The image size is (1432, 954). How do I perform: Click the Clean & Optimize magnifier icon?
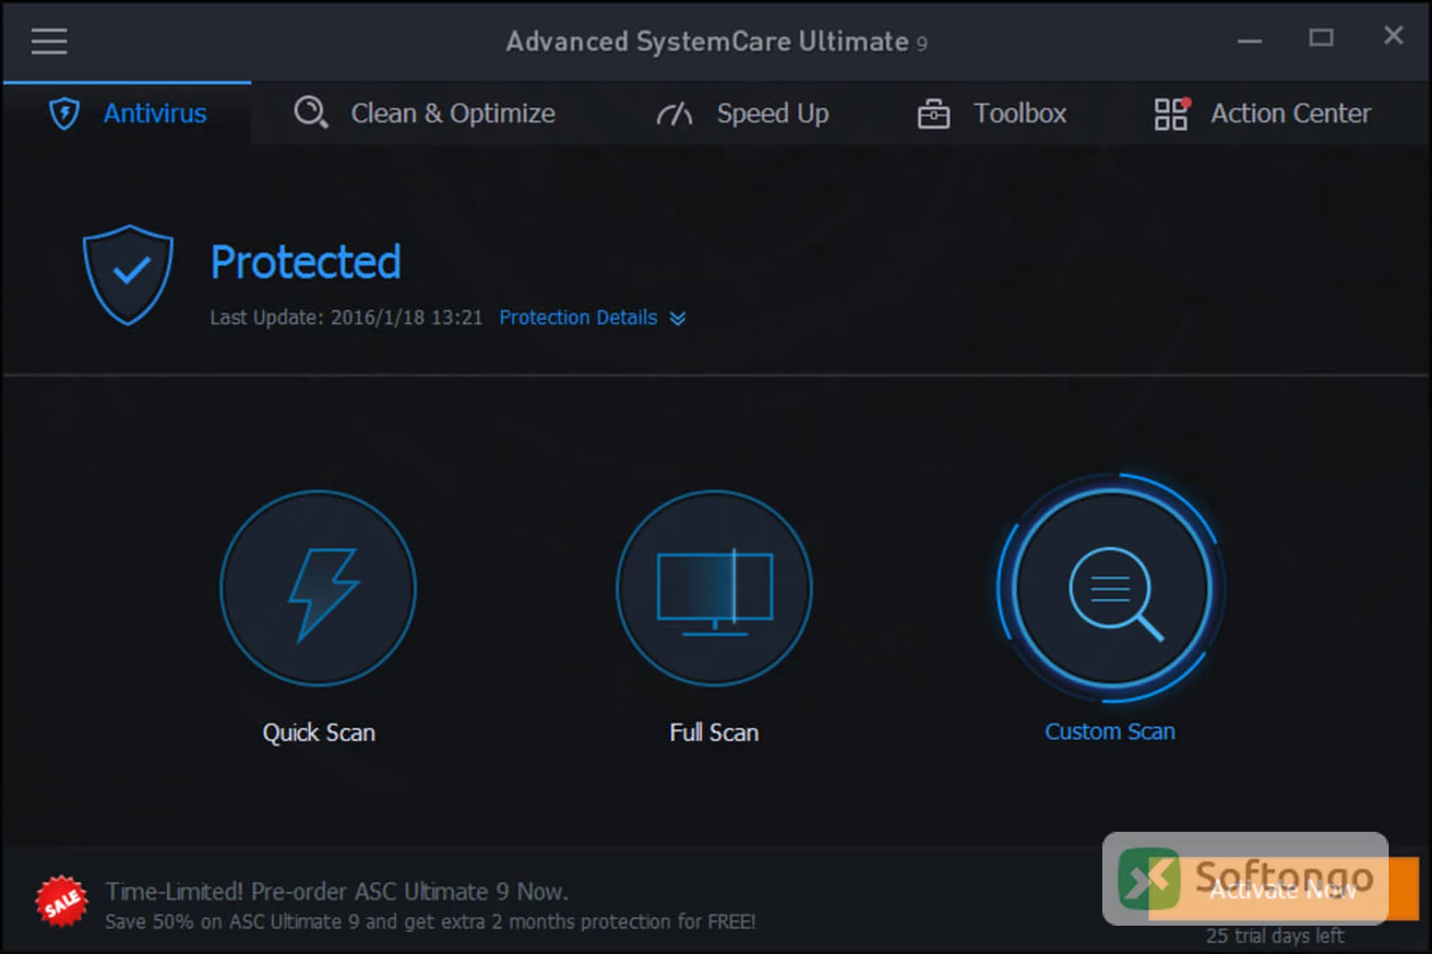(x=310, y=113)
